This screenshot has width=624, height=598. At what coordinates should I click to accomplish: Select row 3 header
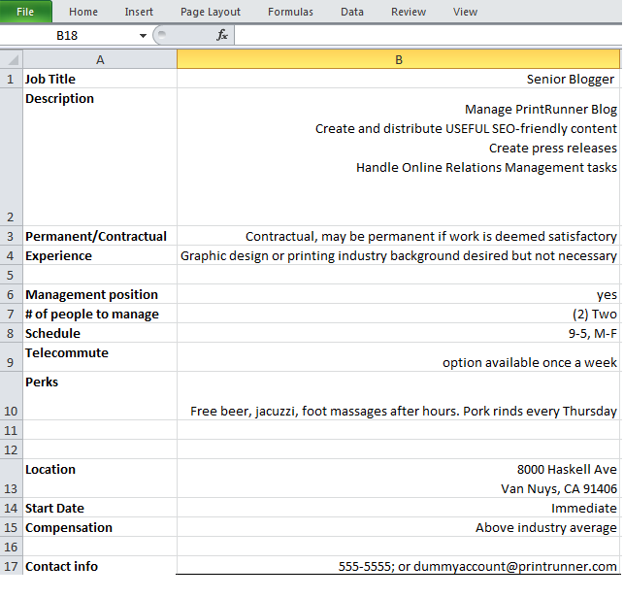11,236
